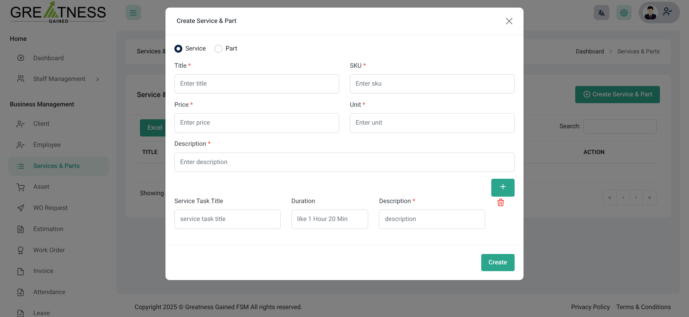Click the green plus button to add task
The height and width of the screenshot is (317, 689).
coord(502,187)
